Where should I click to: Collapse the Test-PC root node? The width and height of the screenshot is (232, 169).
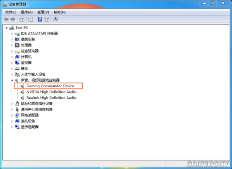6,28
